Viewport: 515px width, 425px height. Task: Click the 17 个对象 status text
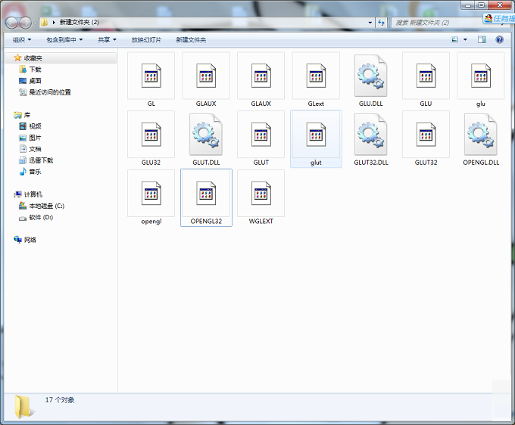[x=60, y=400]
